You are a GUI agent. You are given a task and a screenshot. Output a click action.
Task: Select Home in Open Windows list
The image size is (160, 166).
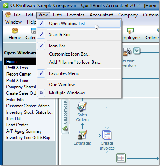[x=20, y=62]
